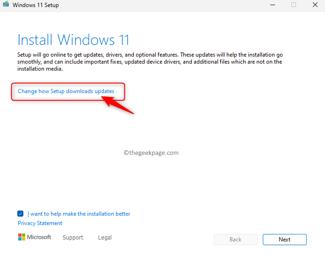
Task: Close the Windows 11 Setup window
Action: pyautogui.click(x=315, y=5)
